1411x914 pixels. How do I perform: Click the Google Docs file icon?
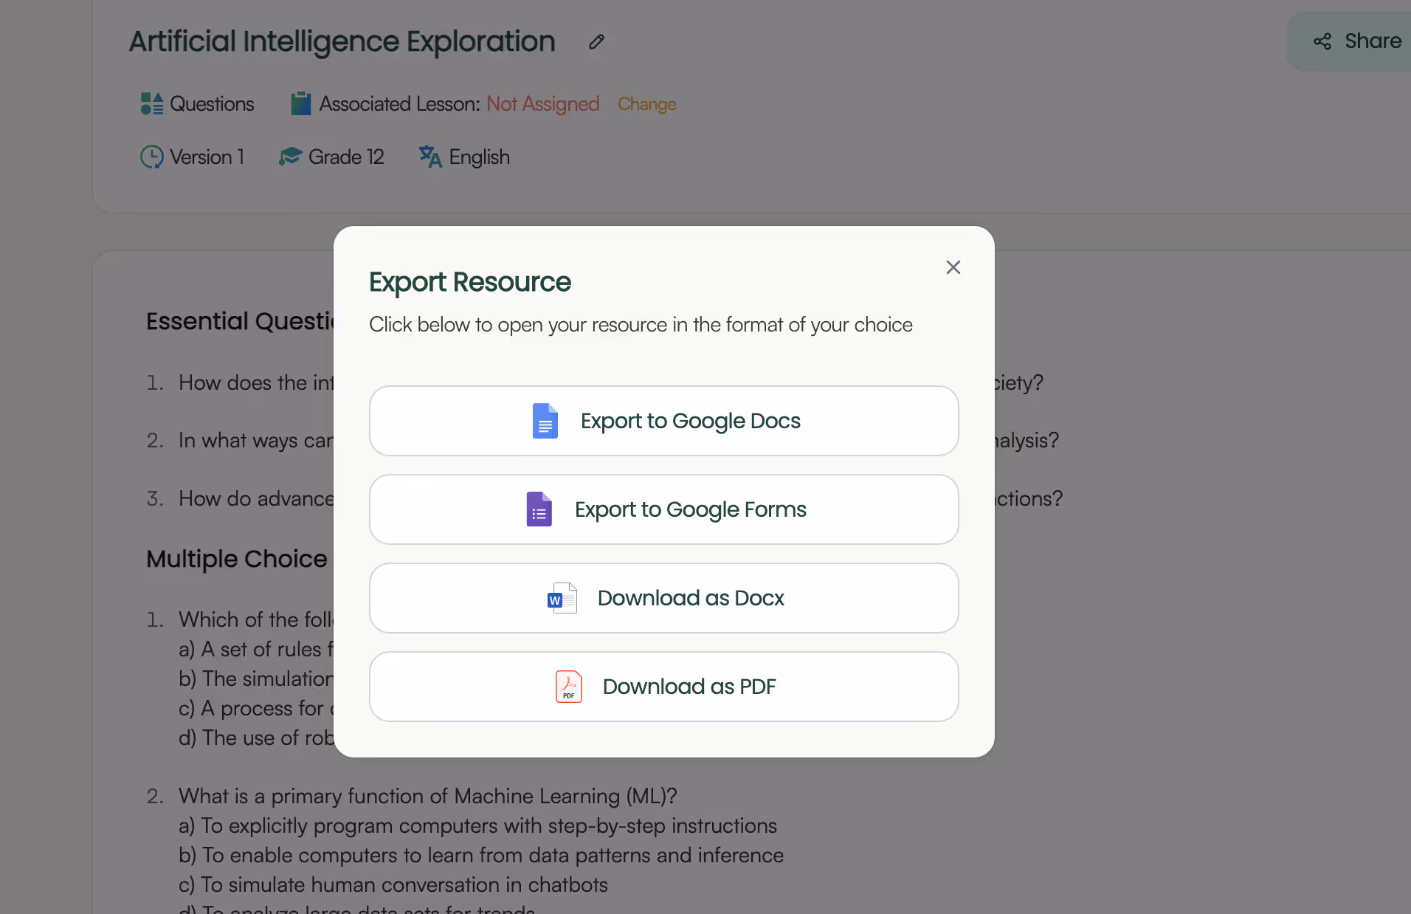(545, 421)
